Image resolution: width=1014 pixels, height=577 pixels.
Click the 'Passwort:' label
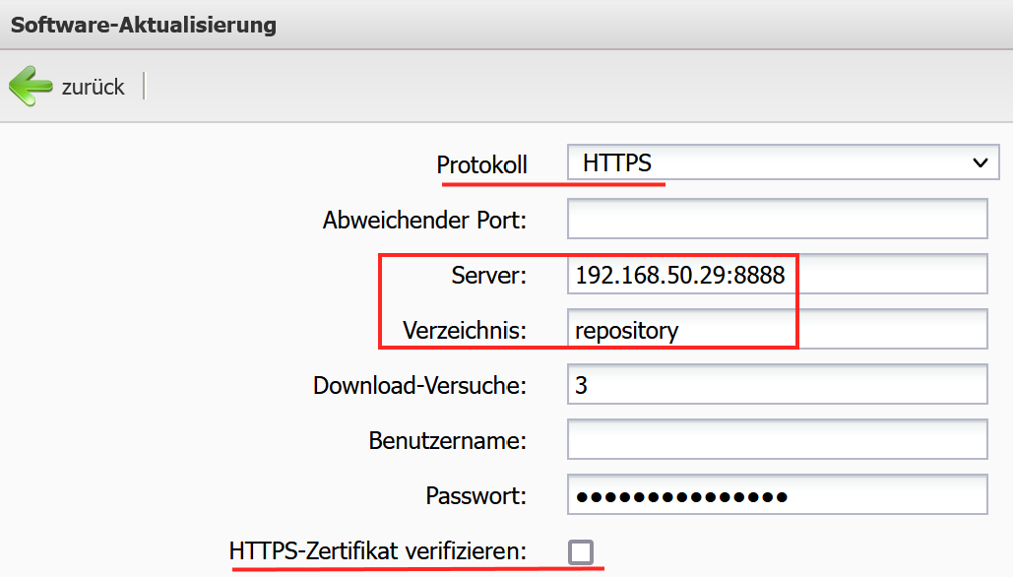475,495
